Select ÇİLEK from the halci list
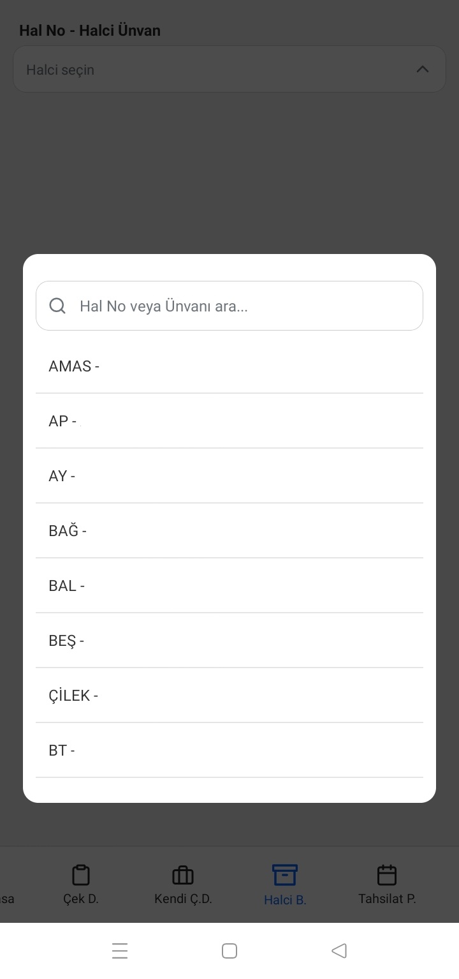This screenshot has width=459, height=979. click(x=229, y=695)
